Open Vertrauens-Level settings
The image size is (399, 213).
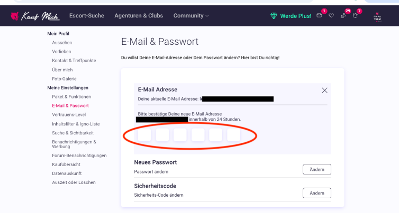69,114
